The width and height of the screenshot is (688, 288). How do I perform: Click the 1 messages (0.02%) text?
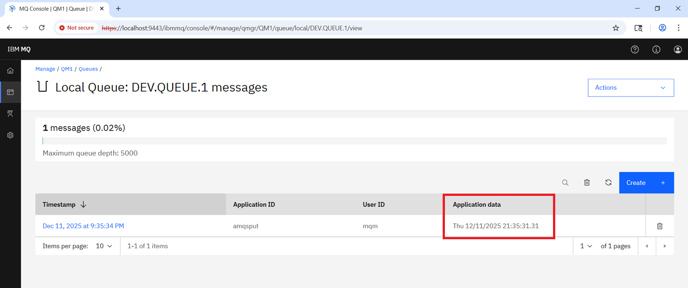pos(84,128)
